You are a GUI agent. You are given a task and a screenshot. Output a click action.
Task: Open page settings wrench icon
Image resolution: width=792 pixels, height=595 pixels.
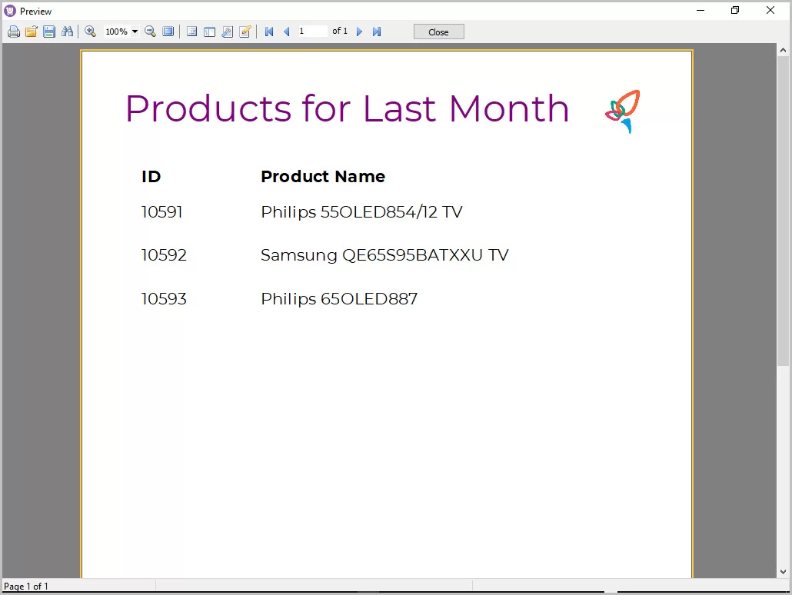(x=227, y=32)
